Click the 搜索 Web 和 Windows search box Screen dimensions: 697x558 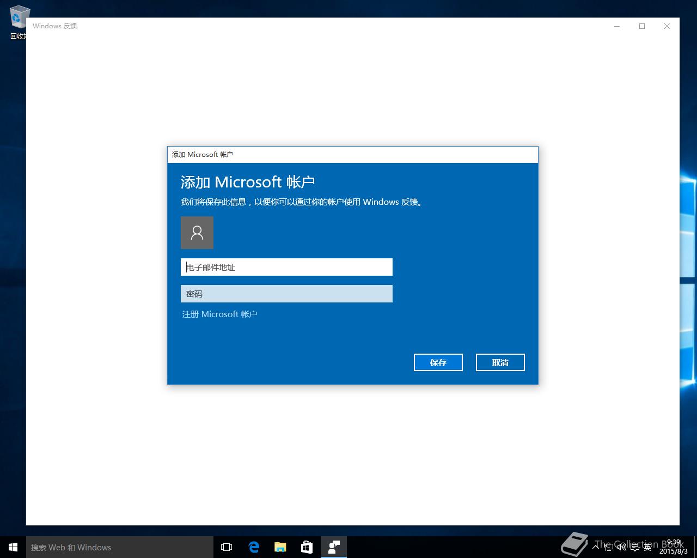point(120,547)
